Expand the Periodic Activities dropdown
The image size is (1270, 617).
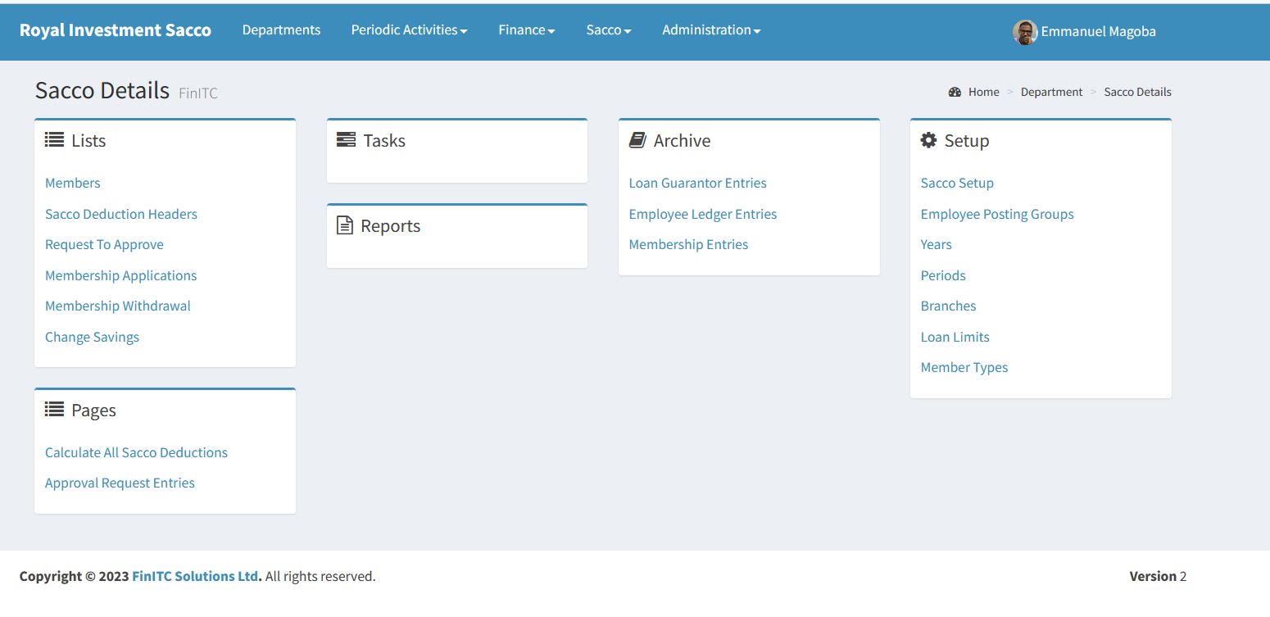pyautogui.click(x=409, y=29)
